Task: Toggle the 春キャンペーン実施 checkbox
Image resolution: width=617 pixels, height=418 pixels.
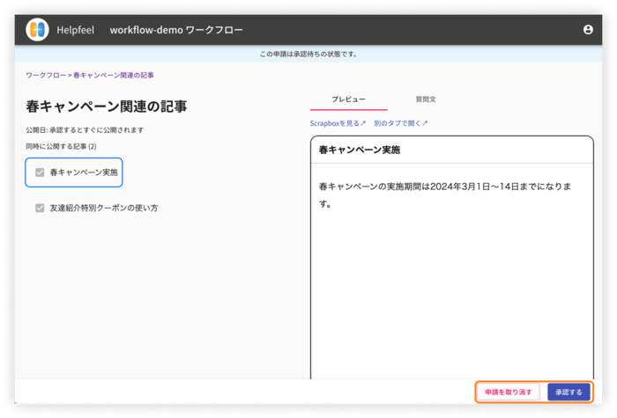Action: [x=40, y=172]
